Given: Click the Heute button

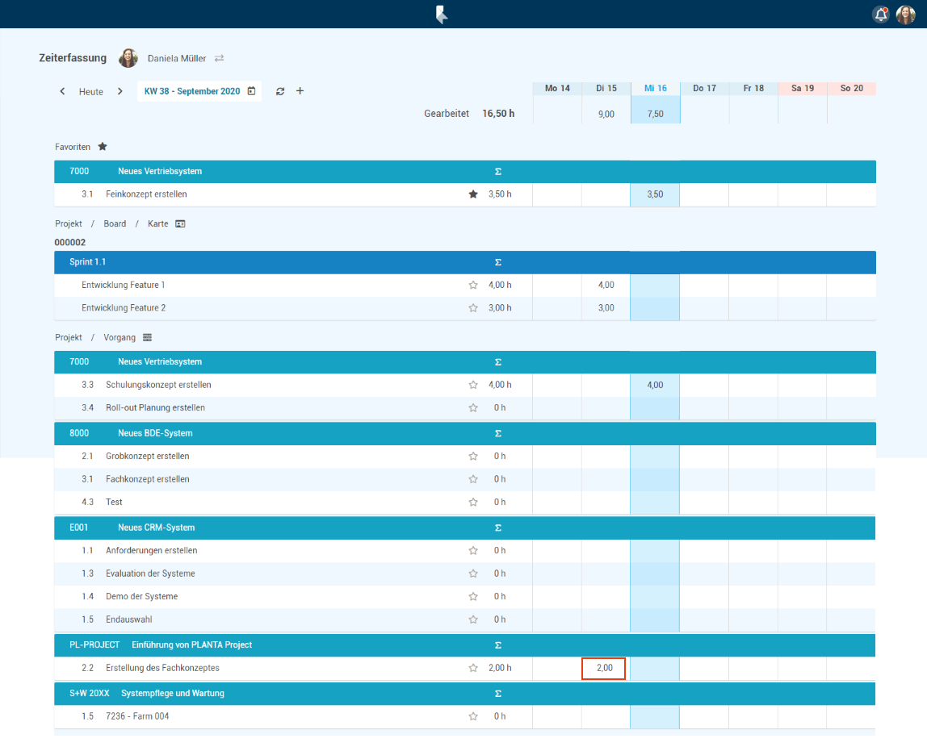Looking at the screenshot, I should click(x=91, y=92).
